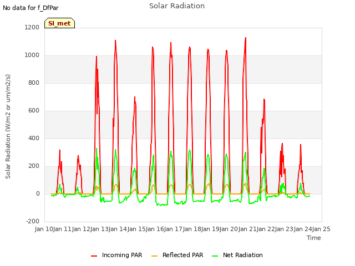Click the Jan 13 axis tick label

coord(99,229)
